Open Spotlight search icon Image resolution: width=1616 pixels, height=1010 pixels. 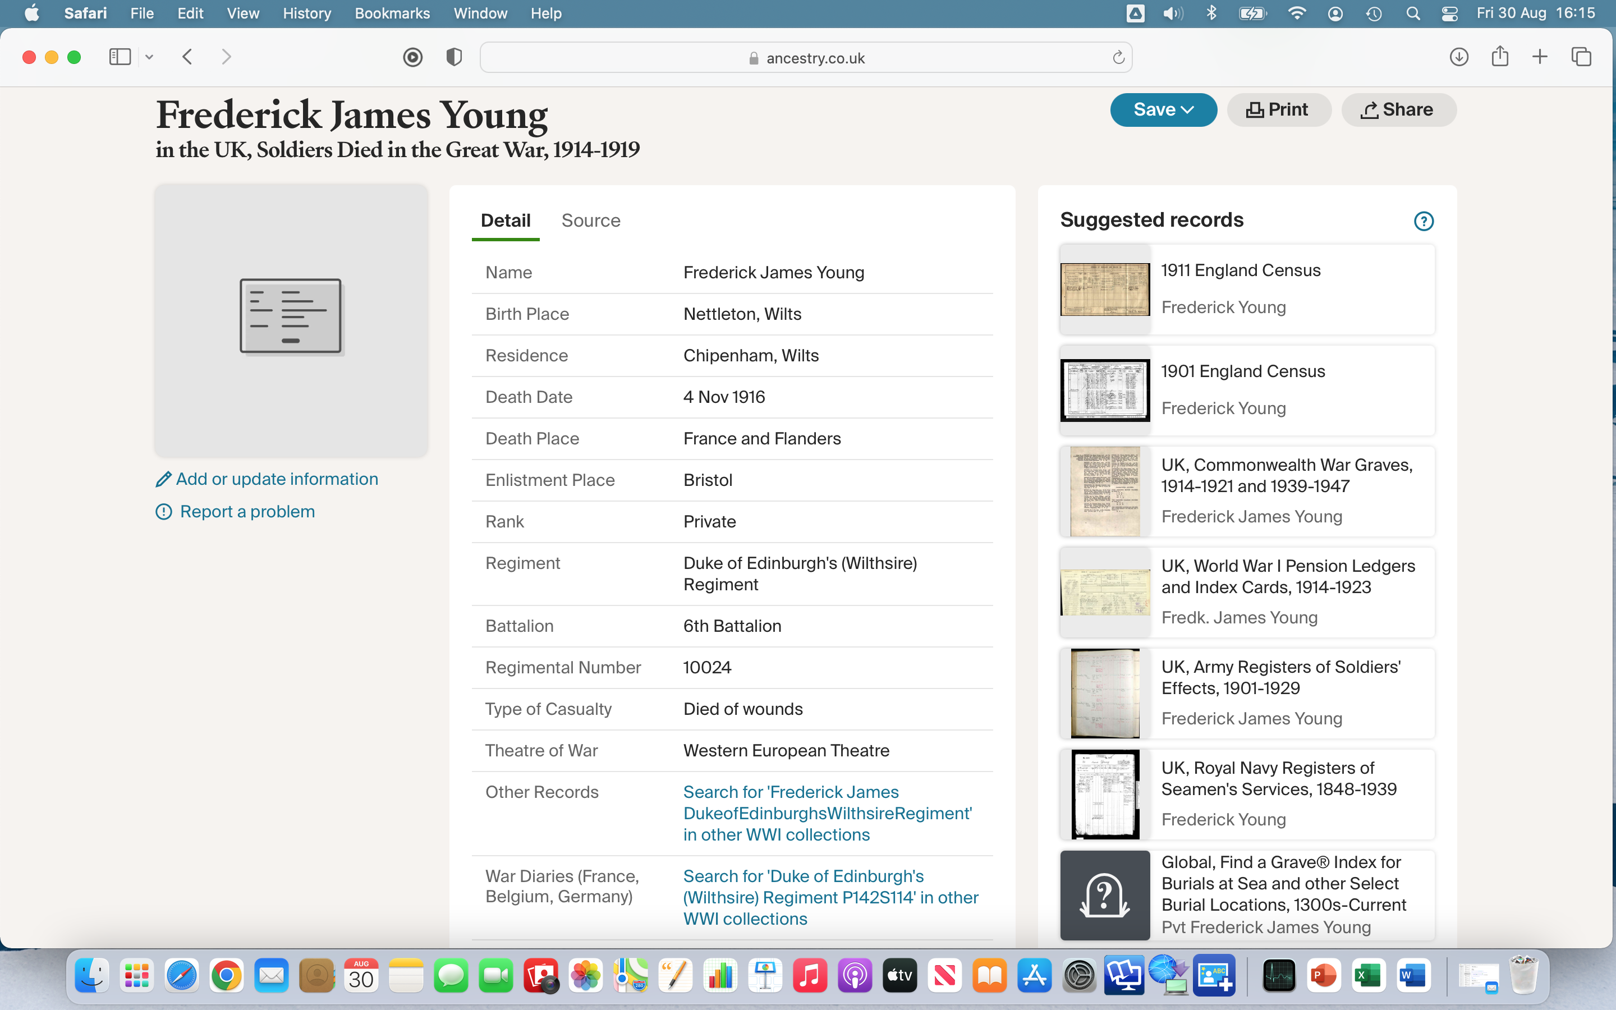point(1412,13)
